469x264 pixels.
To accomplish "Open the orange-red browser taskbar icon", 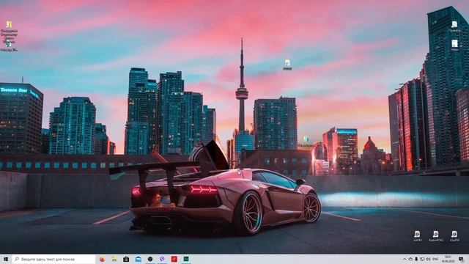I will tap(103, 259).
